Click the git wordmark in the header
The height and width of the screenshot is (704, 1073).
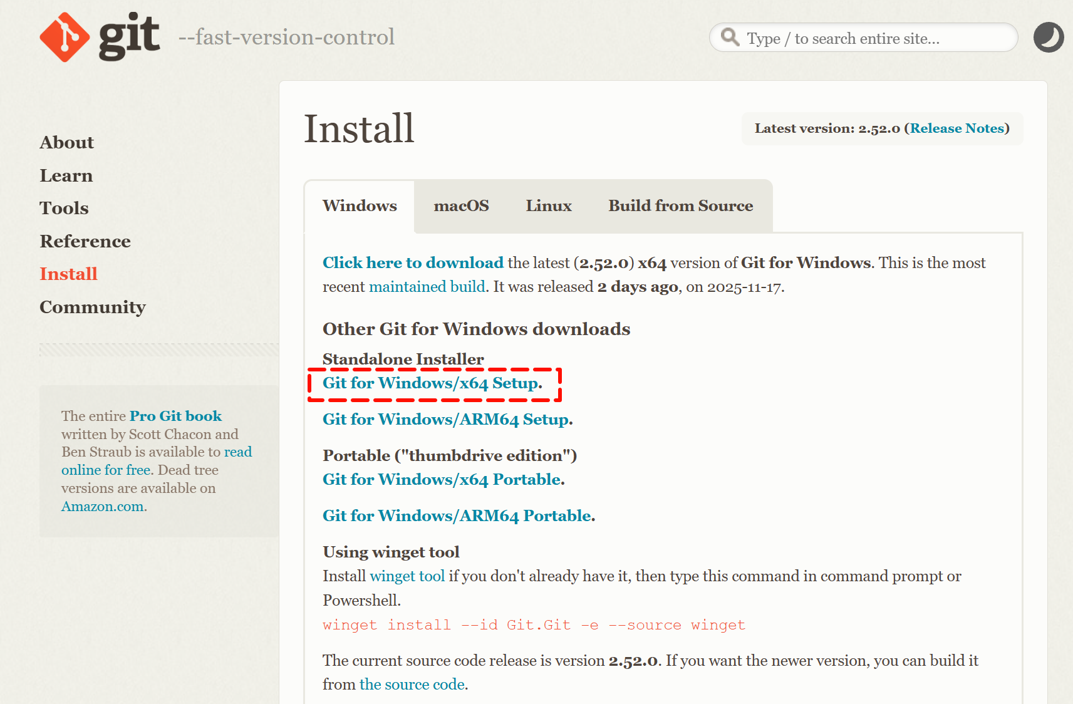coord(130,37)
